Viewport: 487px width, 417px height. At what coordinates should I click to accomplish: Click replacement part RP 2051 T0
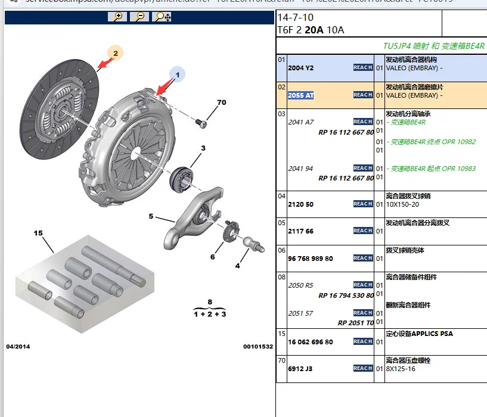point(356,323)
